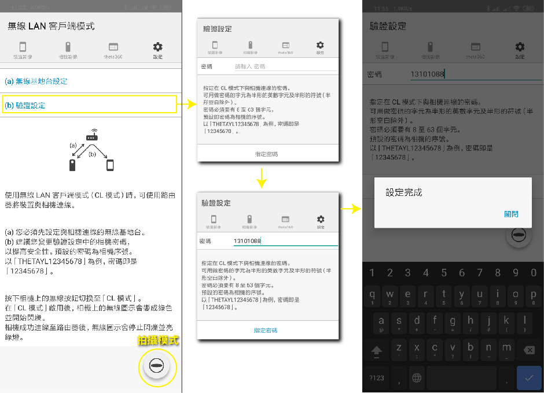Image resolution: width=544 pixels, height=393 pixels.
Task: Switch keyboard to ?123 symbols layout
Action: [x=377, y=378]
